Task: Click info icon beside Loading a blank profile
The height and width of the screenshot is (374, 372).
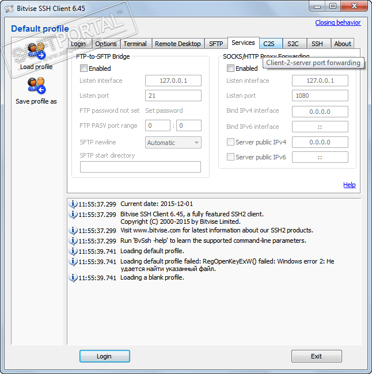Action: [73, 278]
